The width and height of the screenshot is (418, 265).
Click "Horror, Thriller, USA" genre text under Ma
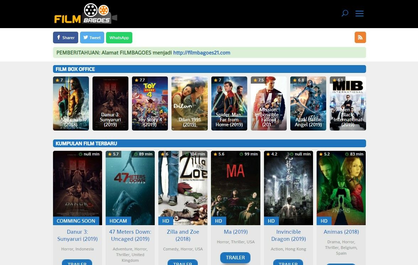(x=236, y=242)
